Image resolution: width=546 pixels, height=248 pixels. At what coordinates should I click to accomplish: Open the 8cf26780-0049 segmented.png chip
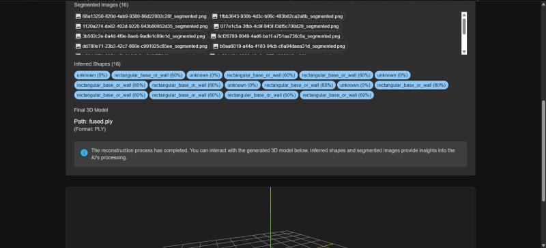[276, 36]
